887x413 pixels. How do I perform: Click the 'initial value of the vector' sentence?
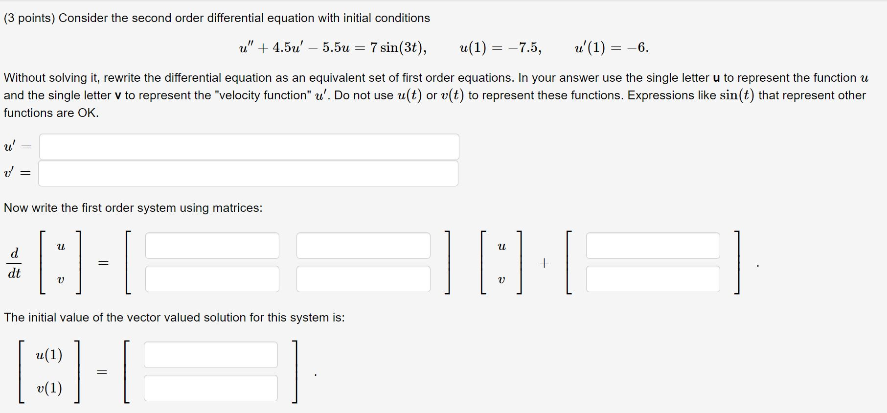point(174,317)
